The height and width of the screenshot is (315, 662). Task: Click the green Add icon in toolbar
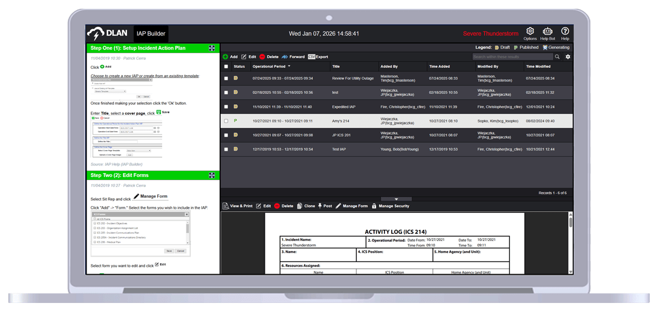point(226,57)
